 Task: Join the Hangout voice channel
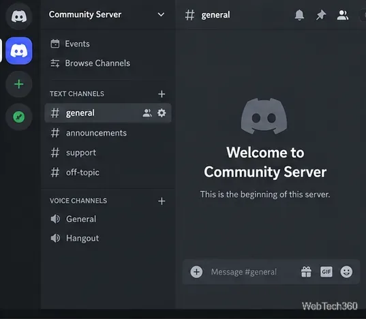(x=108, y=239)
